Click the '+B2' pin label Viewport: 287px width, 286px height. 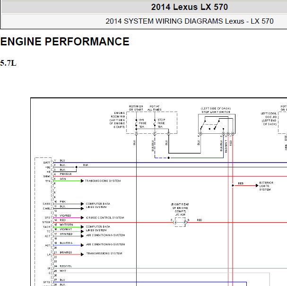48,167
